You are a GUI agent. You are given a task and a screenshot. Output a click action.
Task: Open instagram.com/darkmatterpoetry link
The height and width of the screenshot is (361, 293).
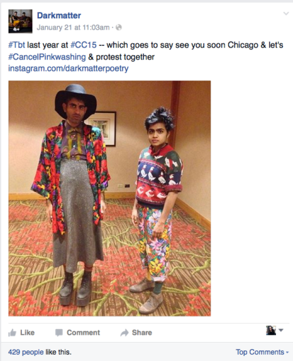pyautogui.click(x=68, y=69)
